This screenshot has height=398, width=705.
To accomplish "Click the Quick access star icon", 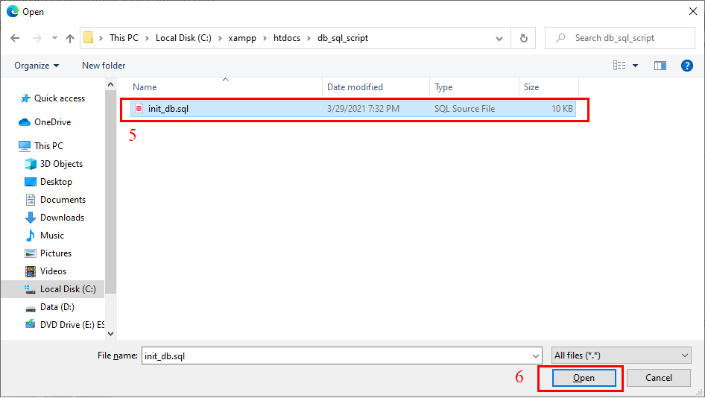I will pos(25,98).
